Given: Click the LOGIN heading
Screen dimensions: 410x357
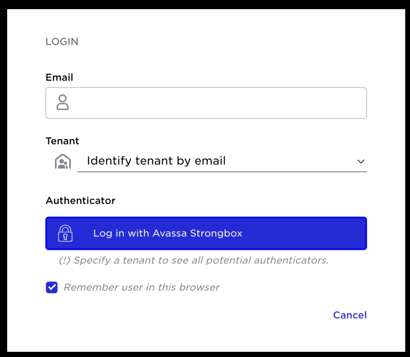Looking at the screenshot, I should [62, 41].
